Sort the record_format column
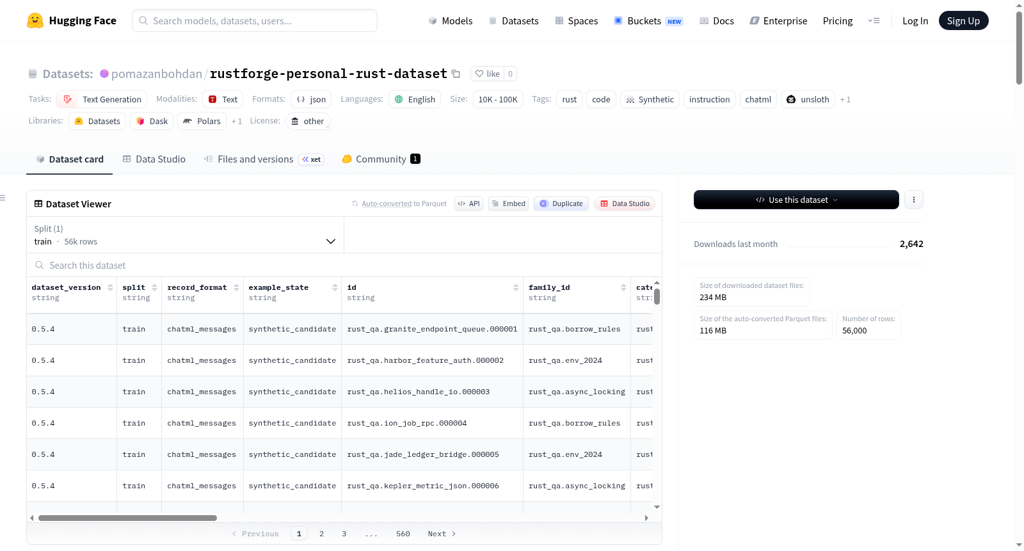This screenshot has width=1024, height=551. (x=236, y=287)
